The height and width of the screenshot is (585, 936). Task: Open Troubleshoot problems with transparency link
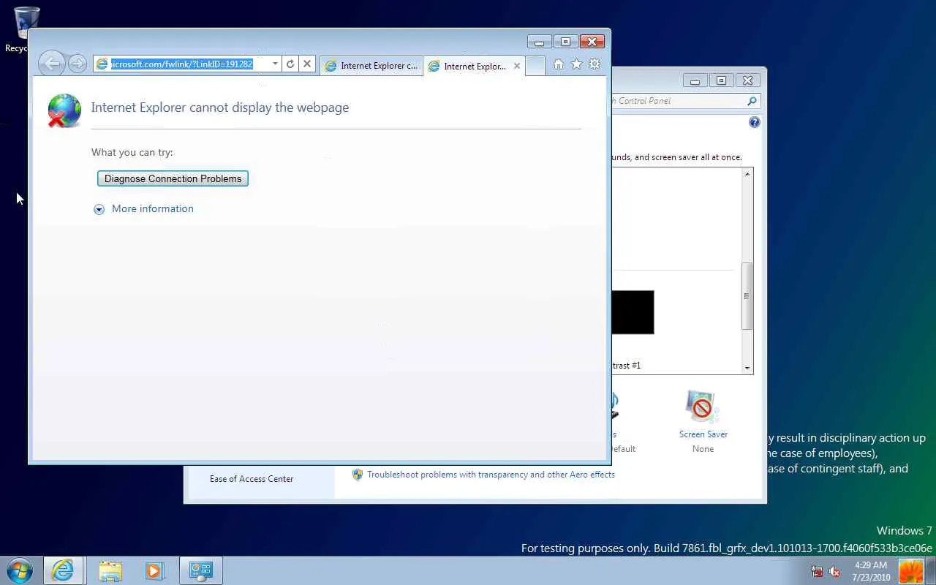pos(491,475)
